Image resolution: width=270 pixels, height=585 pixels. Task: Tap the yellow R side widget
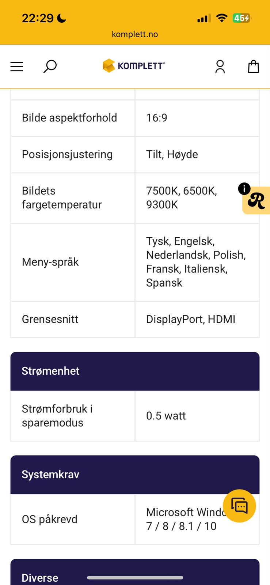257,201
